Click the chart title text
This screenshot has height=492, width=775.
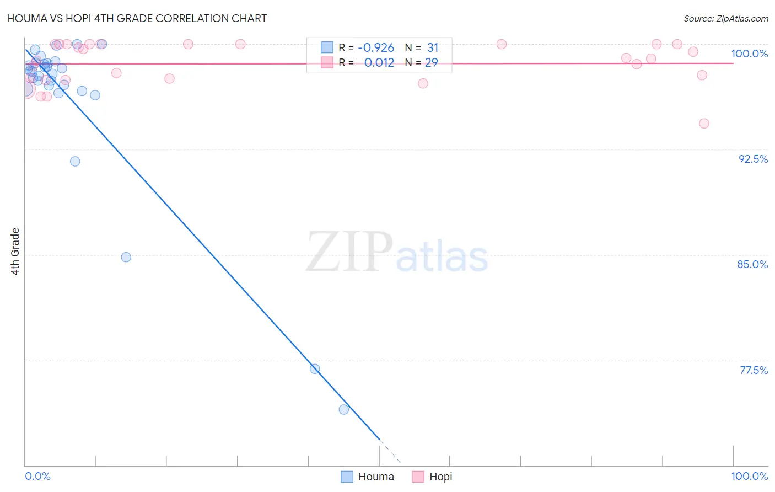tap(137, 18)
